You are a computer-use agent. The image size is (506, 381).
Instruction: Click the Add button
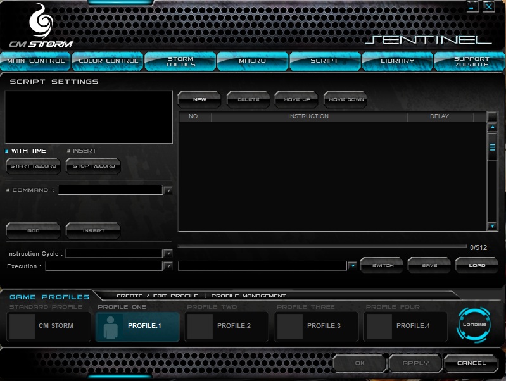click(33, 230)
